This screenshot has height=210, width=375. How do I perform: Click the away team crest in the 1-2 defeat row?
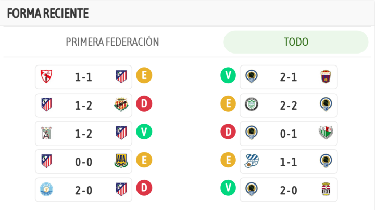pyautogui.click(x=121, y=105)
